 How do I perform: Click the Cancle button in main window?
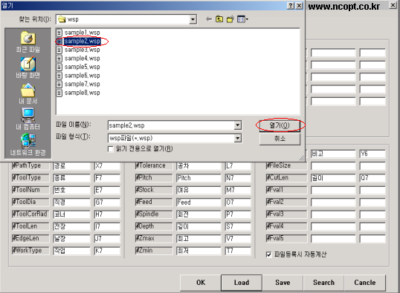pos(365,283)
